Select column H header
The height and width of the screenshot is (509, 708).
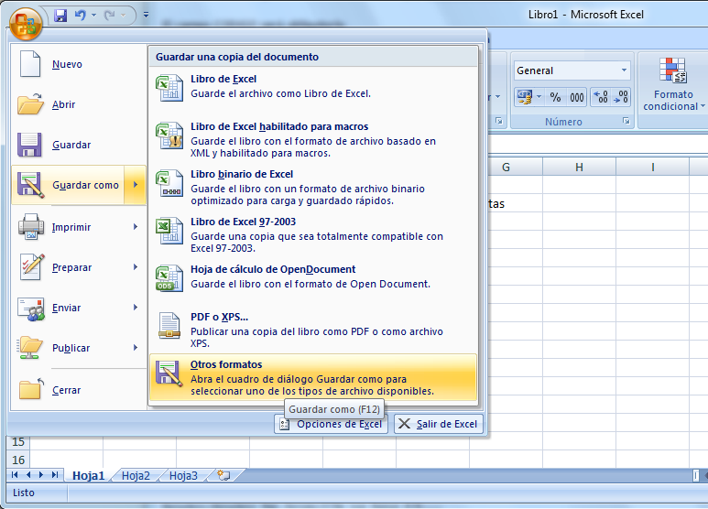[579, 168]
